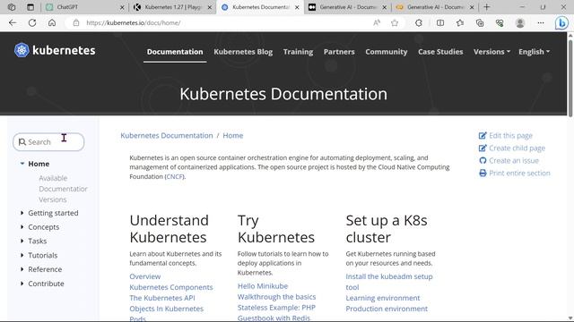
Task: Open Install the kubeadm setup tool link
Action: [x=389, y=282]
